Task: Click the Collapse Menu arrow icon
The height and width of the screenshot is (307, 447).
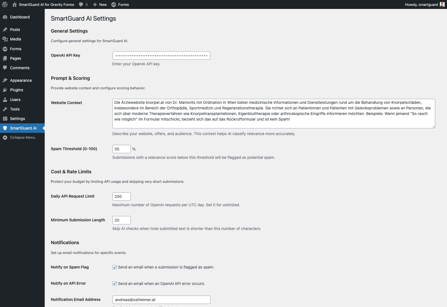Action: pyautogui.click(x=5, y=138)
